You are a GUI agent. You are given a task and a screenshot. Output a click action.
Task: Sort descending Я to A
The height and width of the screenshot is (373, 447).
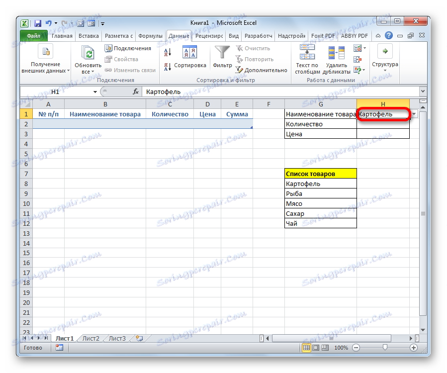(168, 67)
